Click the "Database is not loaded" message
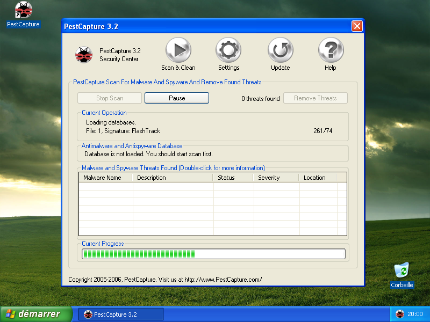The height and width of the screenshot is (322, 430). click(x=148, y=154)
